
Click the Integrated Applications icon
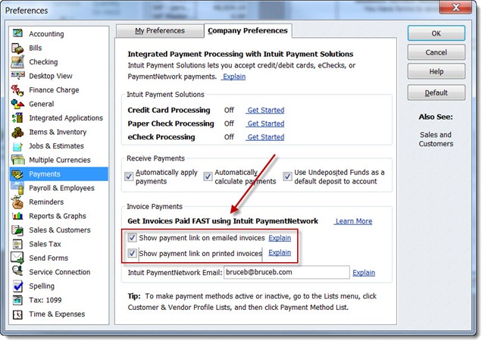[x=17, y=118]
